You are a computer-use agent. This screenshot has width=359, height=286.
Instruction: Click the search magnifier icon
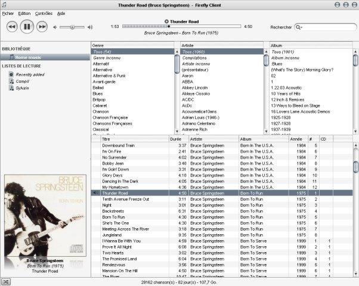[299, 27]
